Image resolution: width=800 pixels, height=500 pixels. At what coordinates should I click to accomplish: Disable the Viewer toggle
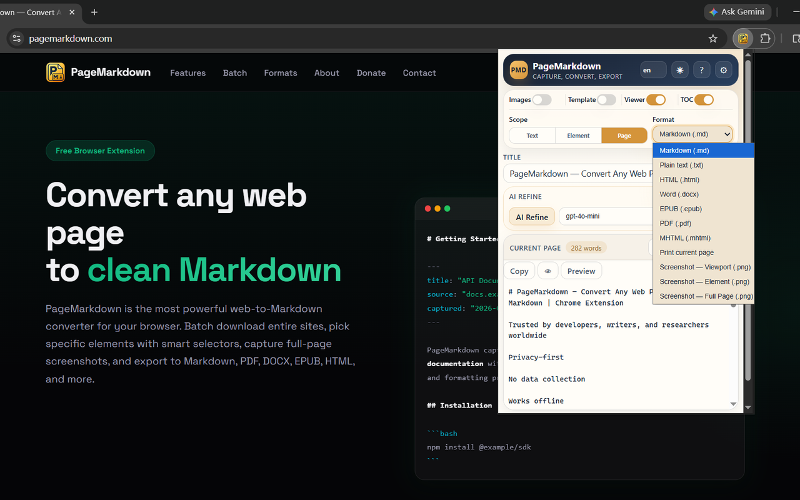click(x=656, y=99)
